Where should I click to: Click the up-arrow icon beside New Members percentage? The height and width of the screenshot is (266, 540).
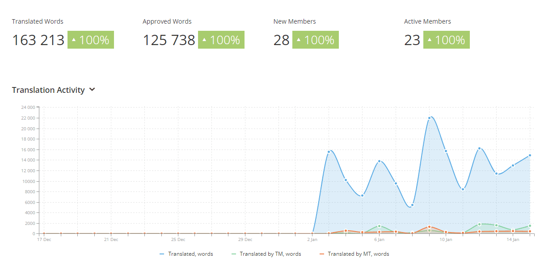pyautogui.click(x=299, y=40)
